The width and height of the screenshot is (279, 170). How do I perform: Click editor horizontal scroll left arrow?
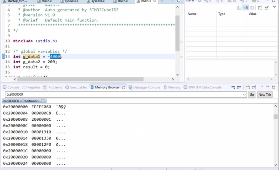pos(15,79)
